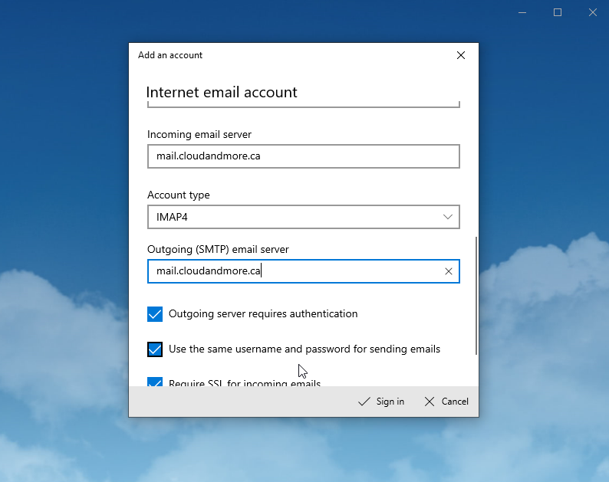
Task: Click the Add an account title text
Action: click(x=170, y=55)
